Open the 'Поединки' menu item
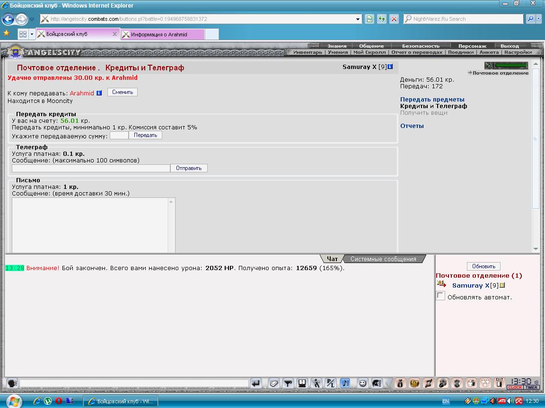 coord(461,52)
